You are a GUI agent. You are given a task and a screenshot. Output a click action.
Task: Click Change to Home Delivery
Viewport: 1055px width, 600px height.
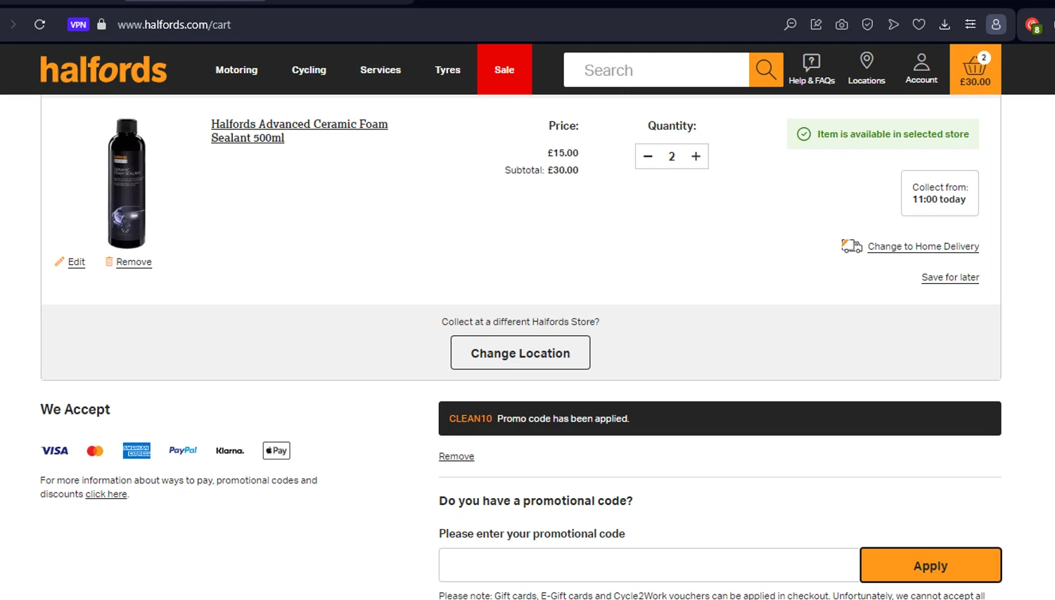pyautogui.click(x=923, y=246)
